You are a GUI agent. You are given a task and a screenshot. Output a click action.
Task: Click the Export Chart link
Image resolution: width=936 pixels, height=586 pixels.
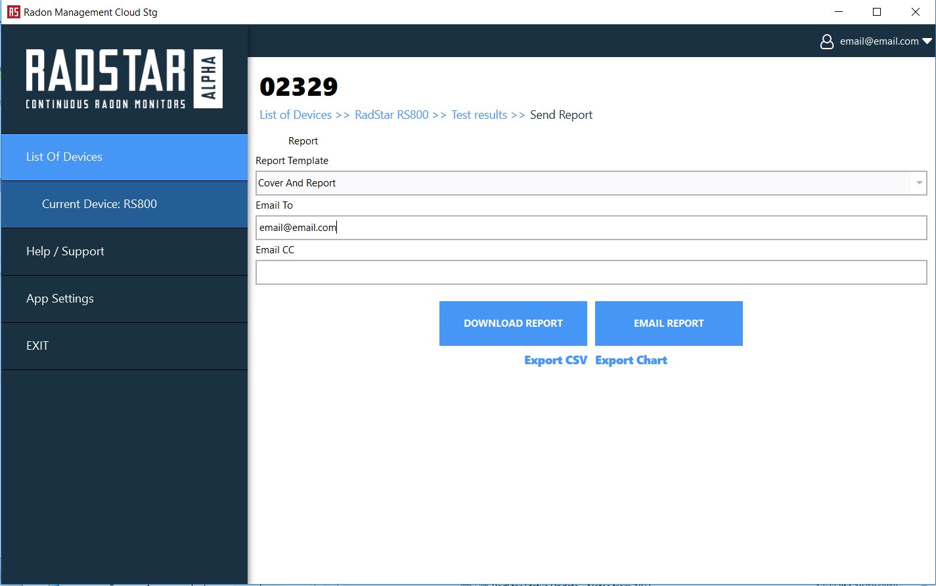coord(631,360)
